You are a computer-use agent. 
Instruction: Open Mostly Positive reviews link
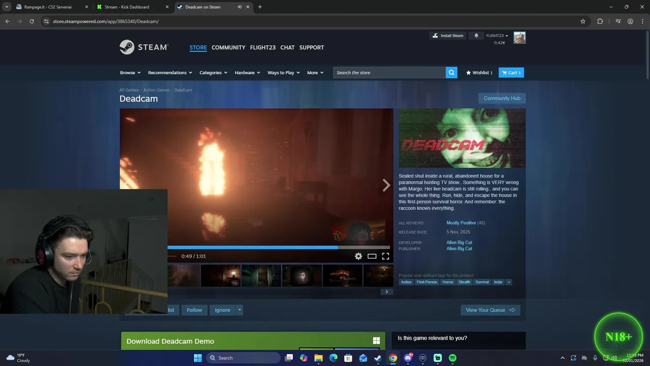[x=461, y=223]
